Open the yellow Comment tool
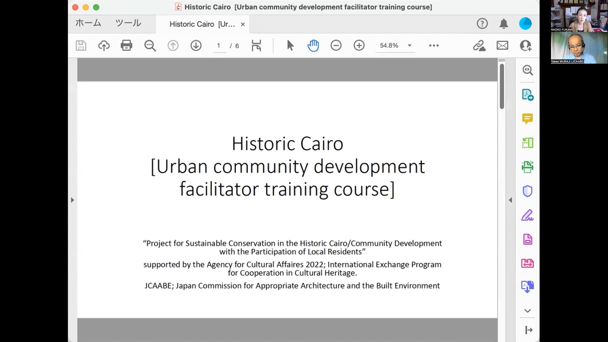Image resolution: width=608 pixels, height=342 pixels. 527,119
